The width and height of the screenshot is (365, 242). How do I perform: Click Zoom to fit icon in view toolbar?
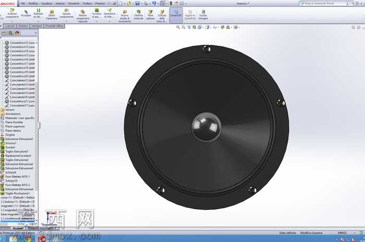pyautogui.click(x=178, y=28)
